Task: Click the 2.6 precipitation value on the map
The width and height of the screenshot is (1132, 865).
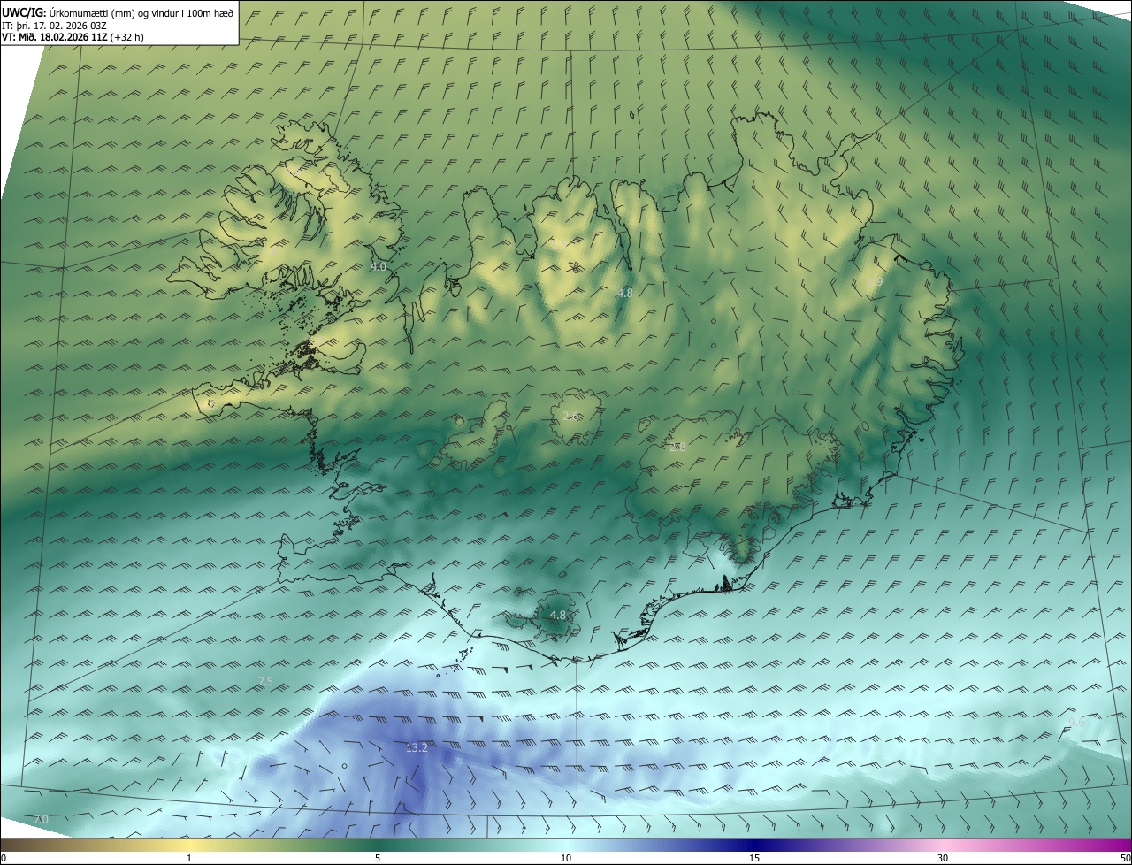Action: point(571,416)
